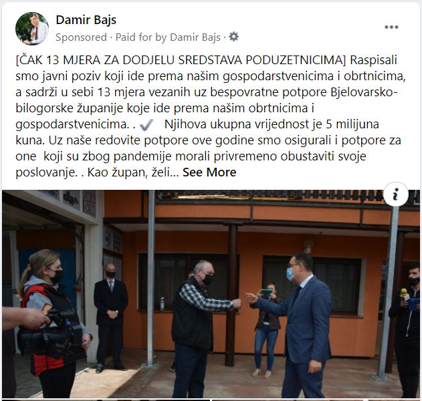Screen dimensions: 422x401
Task: Click the Sponsored label
Action: [x=82, y=37]
